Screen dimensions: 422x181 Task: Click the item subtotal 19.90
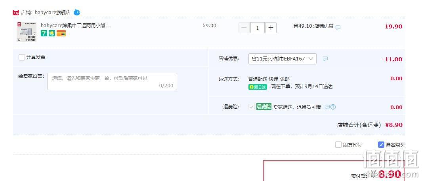393,26
